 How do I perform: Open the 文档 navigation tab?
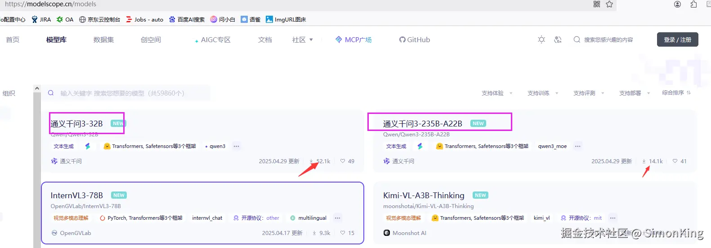pos(265,39)
